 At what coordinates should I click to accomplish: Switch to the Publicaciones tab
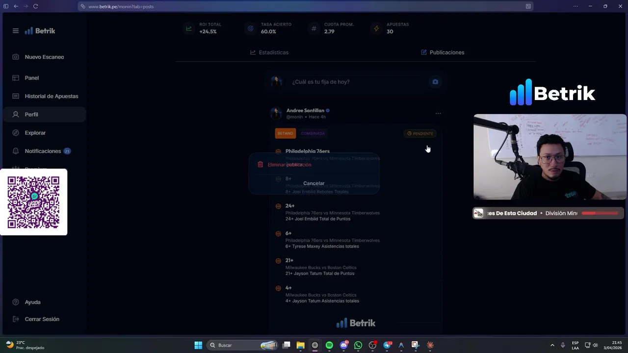[x=443, y=52]
